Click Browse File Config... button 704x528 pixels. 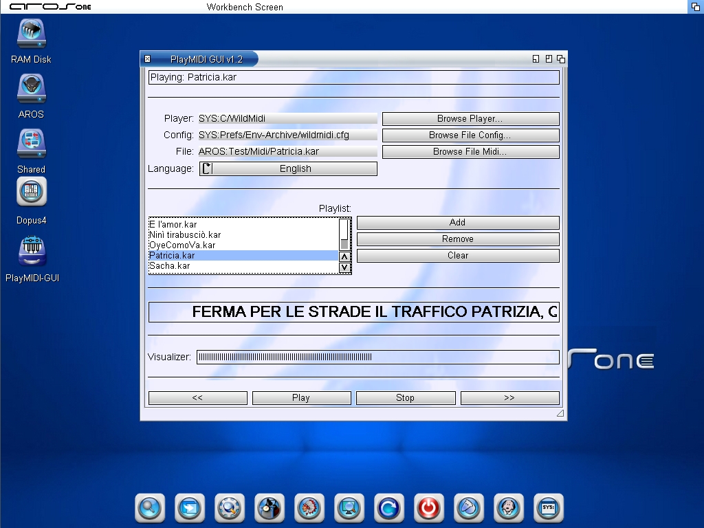470,135
